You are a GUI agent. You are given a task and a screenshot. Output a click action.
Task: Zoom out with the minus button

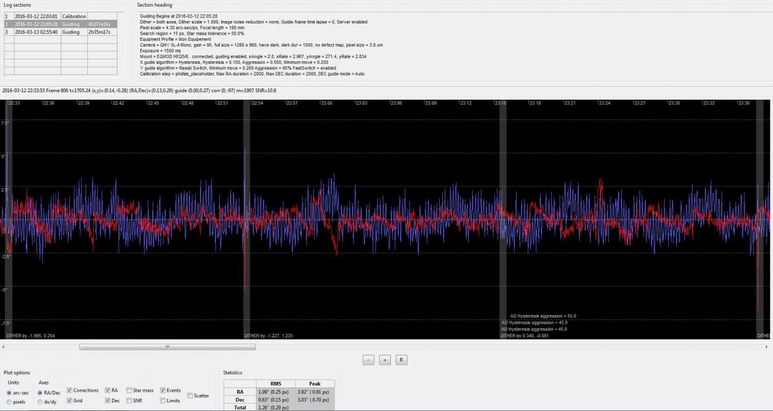click(369, 360)
